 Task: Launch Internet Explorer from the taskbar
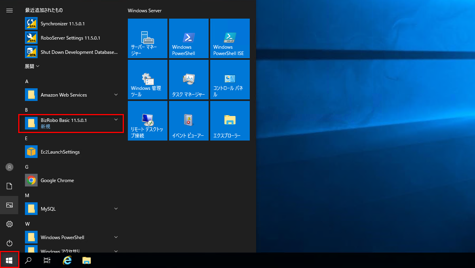(68, 260)
